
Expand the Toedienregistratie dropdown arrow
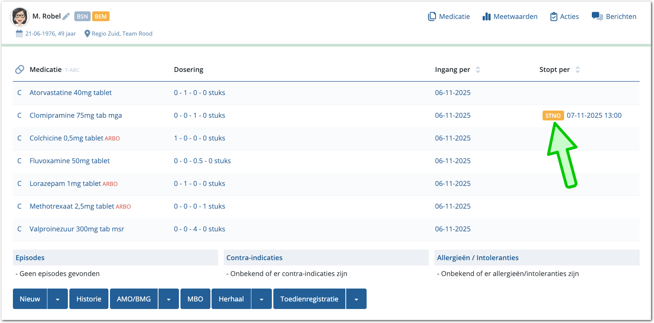(x=356, y=299)
